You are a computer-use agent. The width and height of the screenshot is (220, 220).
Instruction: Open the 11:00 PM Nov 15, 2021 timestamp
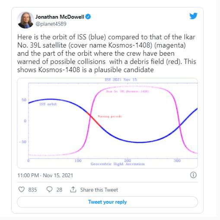[45, 175]
